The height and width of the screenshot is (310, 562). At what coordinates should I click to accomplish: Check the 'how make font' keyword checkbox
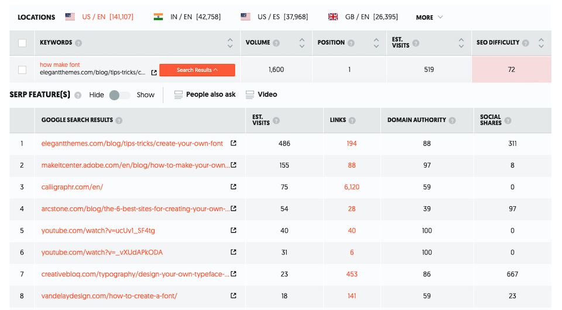[22, 70]
